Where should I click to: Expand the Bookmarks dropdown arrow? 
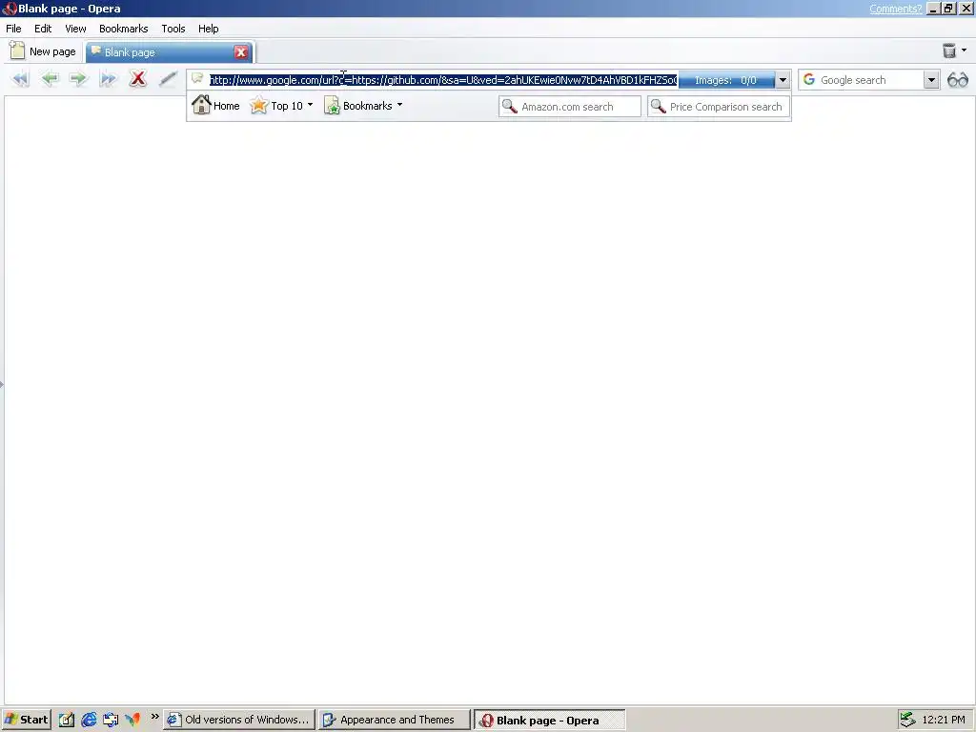click(x=399, y=105)
